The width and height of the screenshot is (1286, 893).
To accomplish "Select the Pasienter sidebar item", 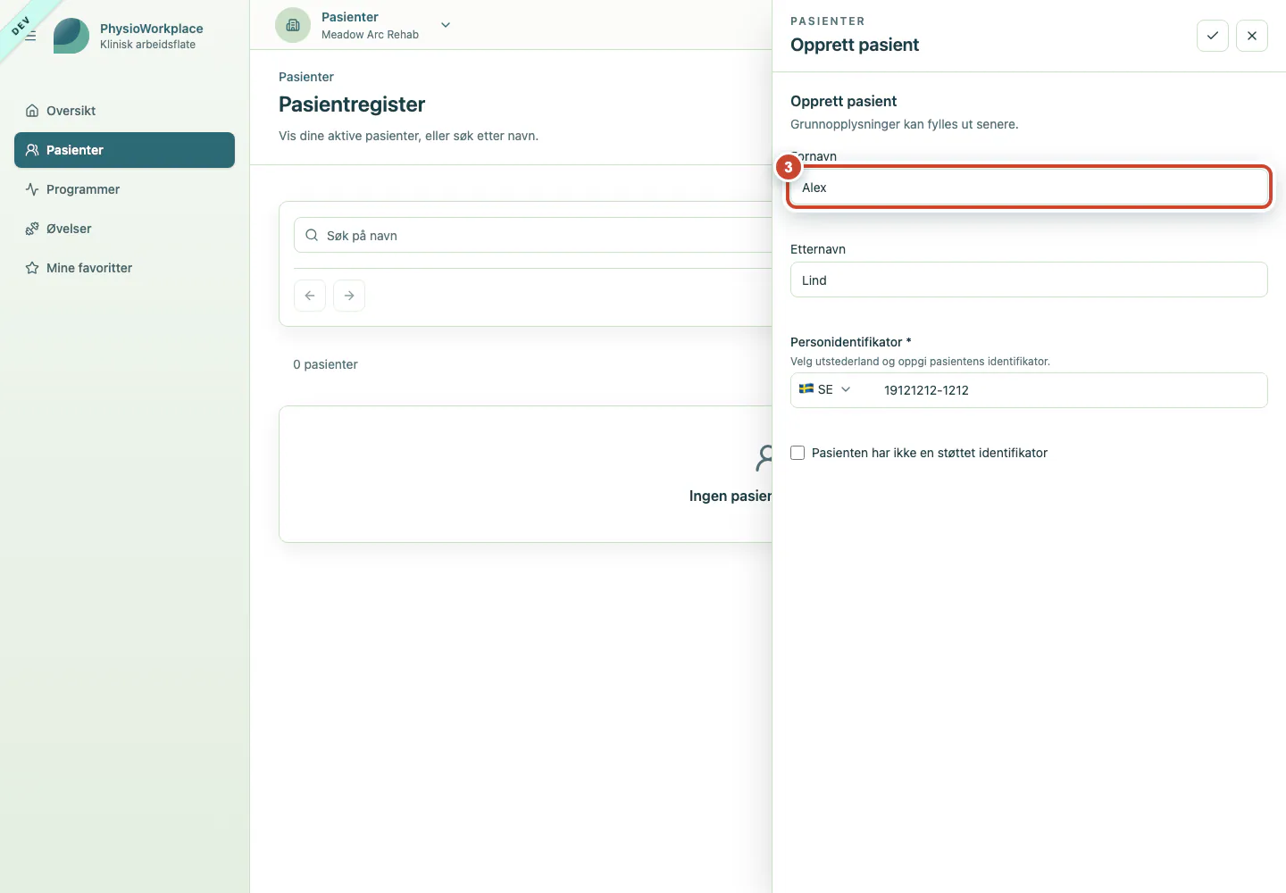I will (124, 150).
